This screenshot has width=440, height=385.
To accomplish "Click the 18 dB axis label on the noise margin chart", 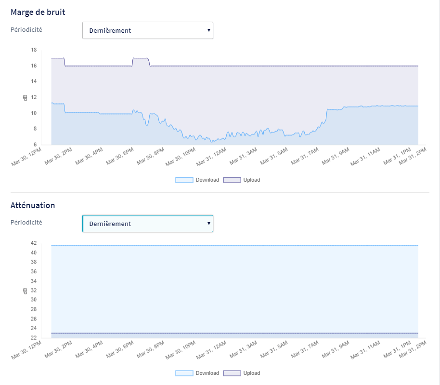I will 34,50.
